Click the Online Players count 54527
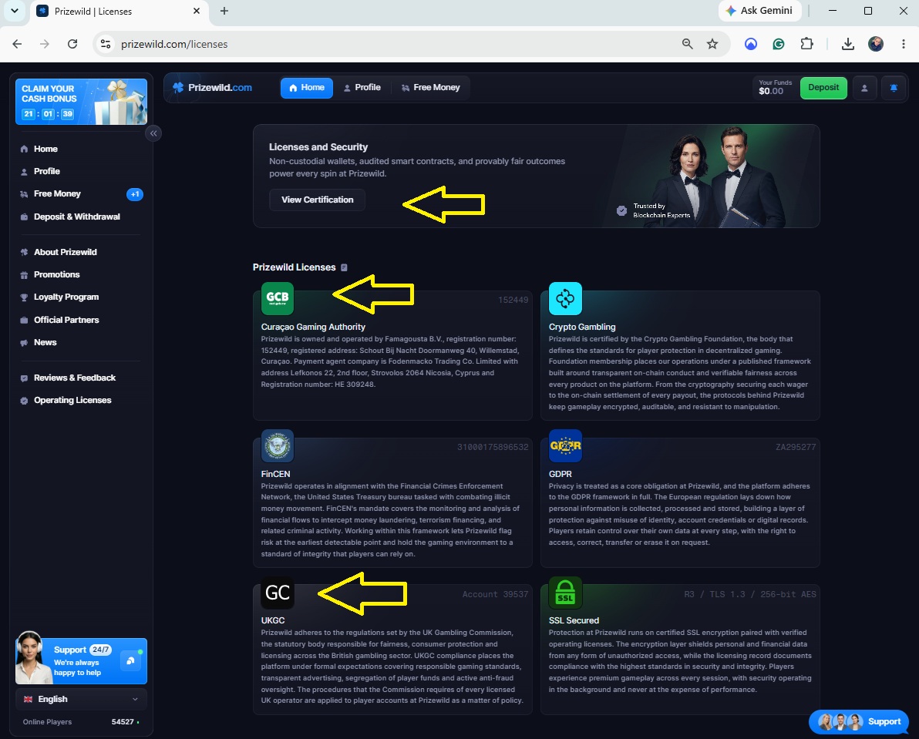This screenshot has width=919, height=739. pyautogui.click(x=123, y=722)
